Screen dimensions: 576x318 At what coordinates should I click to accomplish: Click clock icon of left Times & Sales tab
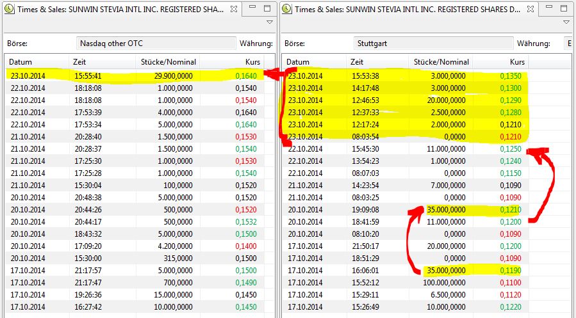(9, 9)
